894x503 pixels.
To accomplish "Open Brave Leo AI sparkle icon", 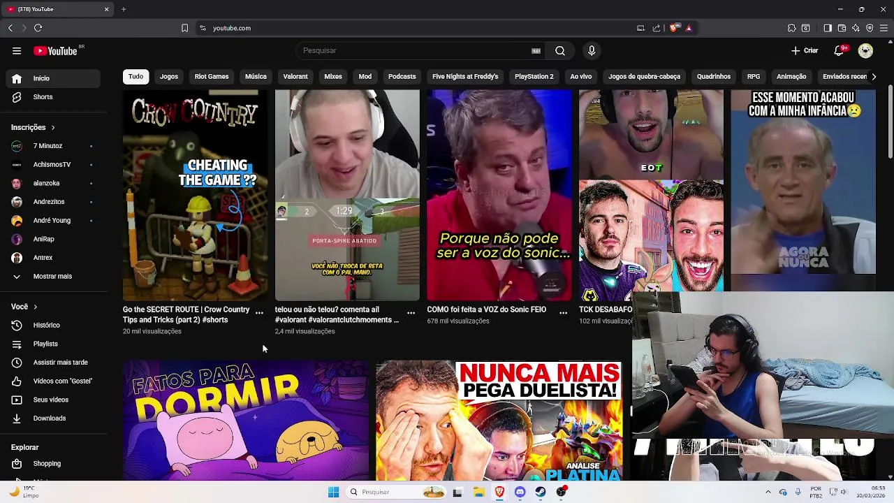I will coord(856,28).
